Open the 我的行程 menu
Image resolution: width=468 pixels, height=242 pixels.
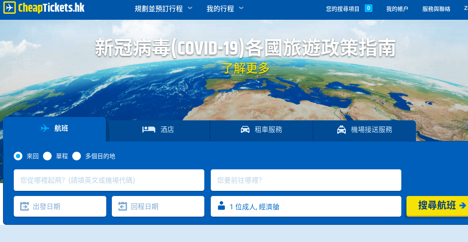(220, 9)
